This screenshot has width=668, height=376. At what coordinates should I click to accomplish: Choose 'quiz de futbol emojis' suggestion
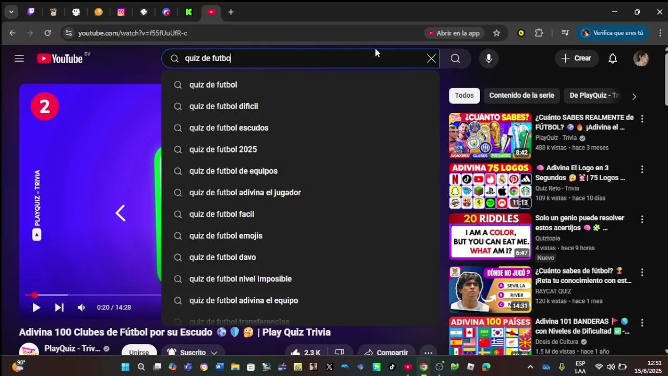[301, 236]
